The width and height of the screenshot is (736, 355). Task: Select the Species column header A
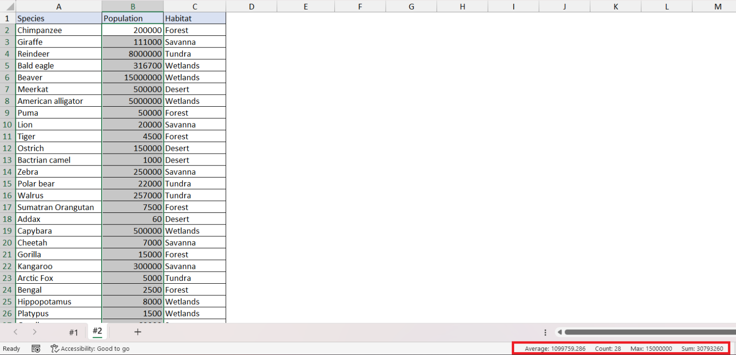[x=58, y=6]
